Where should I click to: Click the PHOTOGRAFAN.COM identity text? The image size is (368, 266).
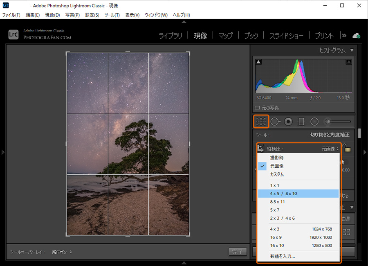coord(47,38)
